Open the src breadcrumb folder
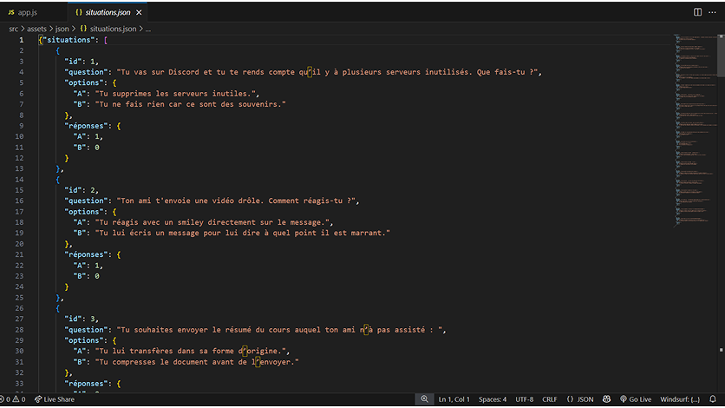This screenshot has width=725, height=408. [13, 29]
